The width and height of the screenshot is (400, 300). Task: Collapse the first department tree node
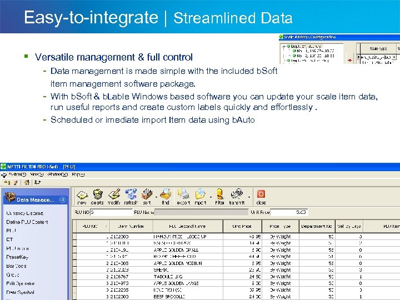click(284, 47)
